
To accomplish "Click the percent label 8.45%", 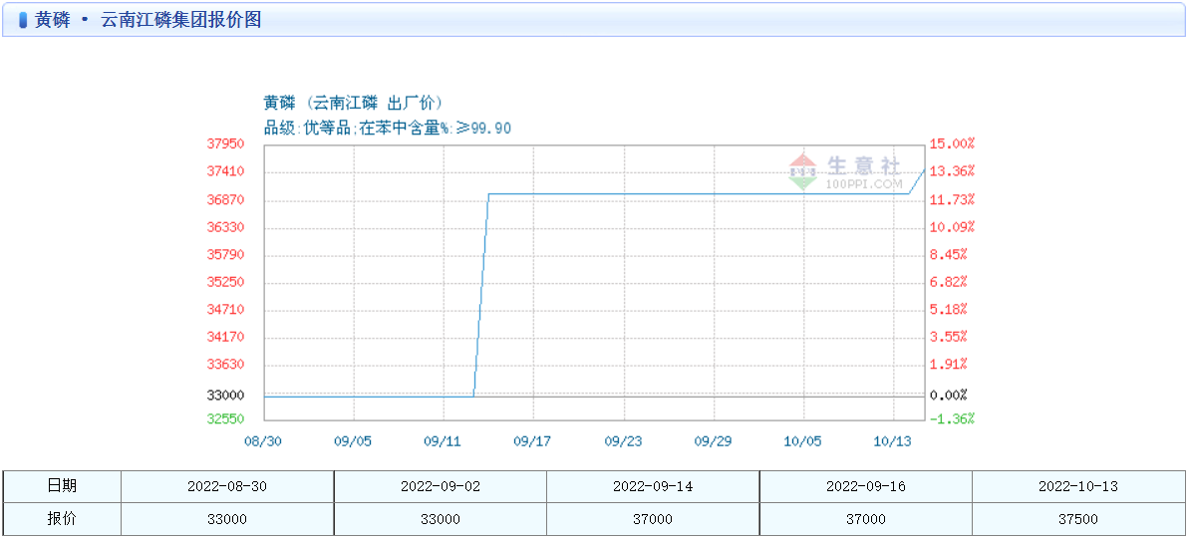I will pos(949,254).
